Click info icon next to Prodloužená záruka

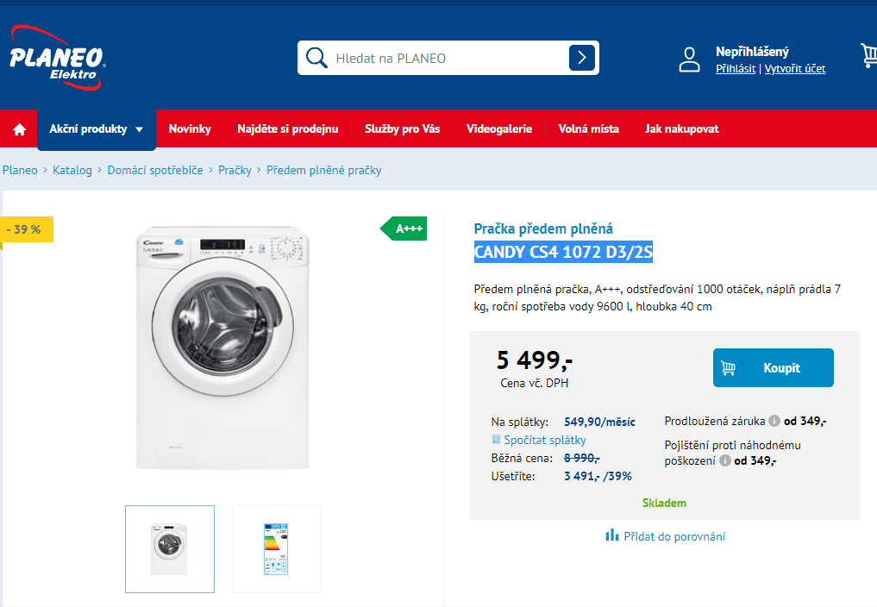point(774,421)
